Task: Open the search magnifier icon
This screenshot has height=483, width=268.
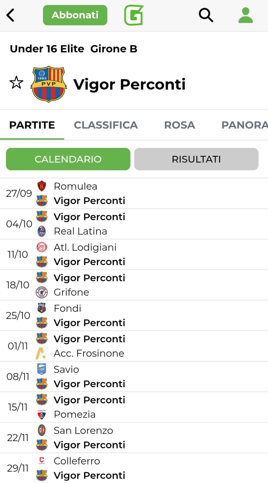Action: (x=206, y=15)
